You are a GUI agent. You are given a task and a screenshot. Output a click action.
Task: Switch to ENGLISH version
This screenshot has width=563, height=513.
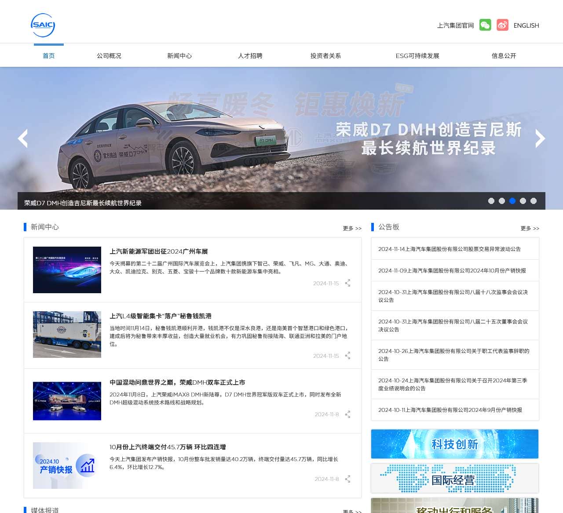(526, 25)
